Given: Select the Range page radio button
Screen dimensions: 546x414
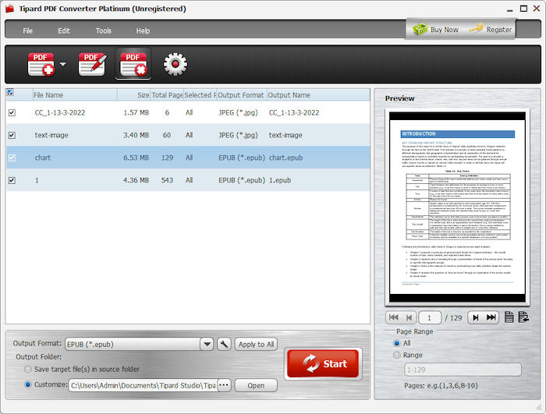Looking at the screenshot, I should [397, 355].
